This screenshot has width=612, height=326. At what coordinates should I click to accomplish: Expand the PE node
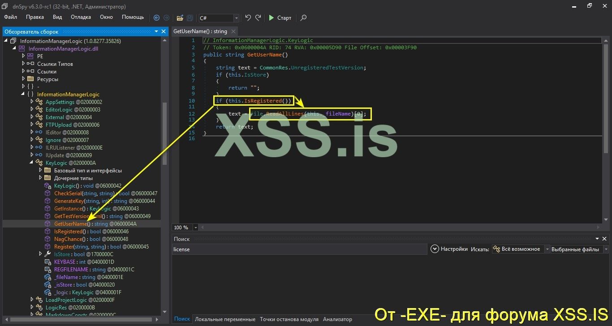[x=23, y=56]
